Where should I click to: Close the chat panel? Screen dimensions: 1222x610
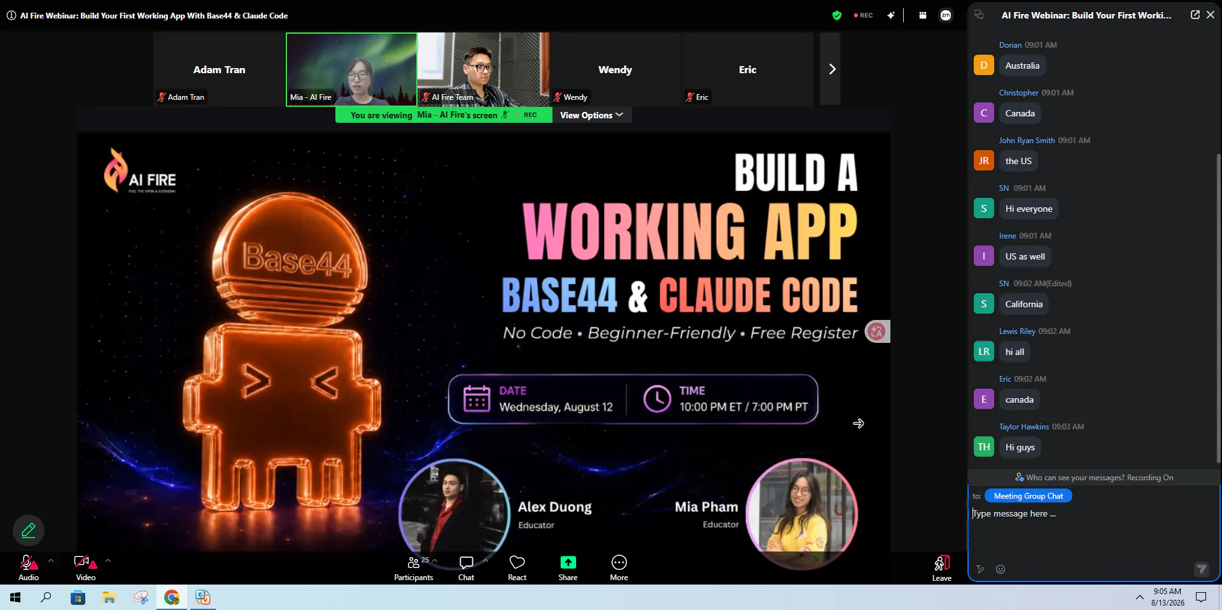(1211, 15)
